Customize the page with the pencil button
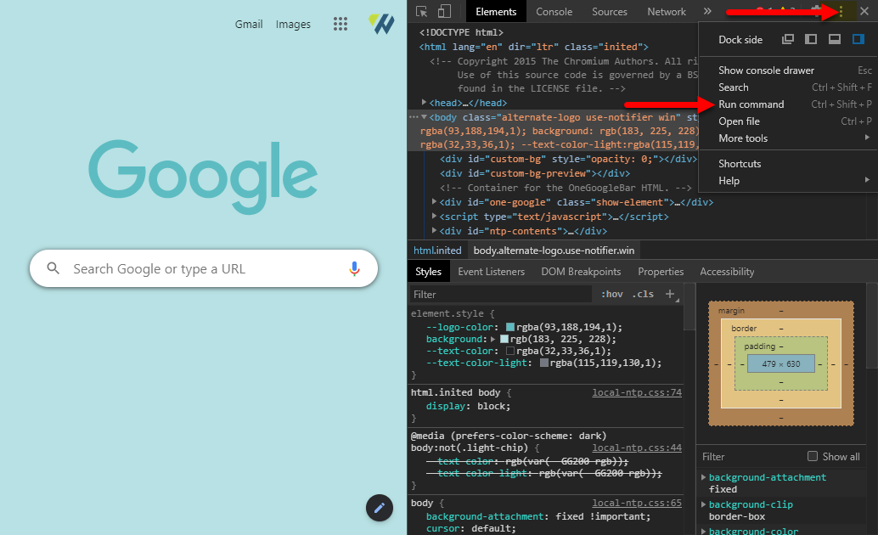 (x=379, y=508)
